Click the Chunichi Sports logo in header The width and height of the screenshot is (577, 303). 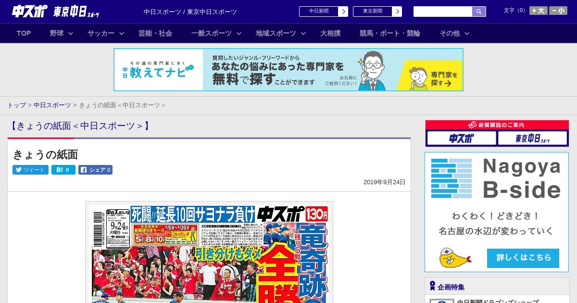[30, 11]
